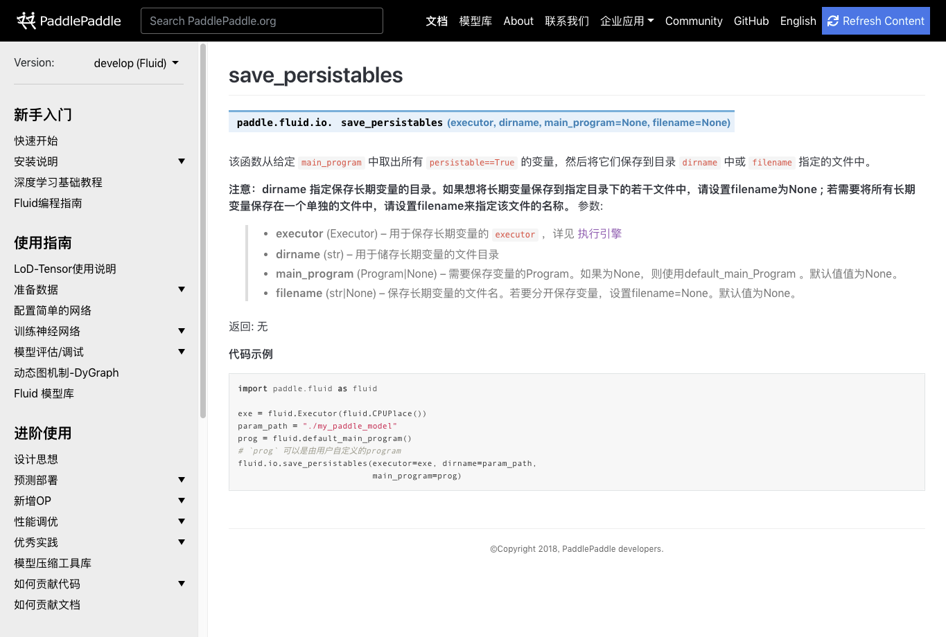Open the 执行引擎 hyperlink
Viewport: 946px width, 637px height.
coord(599,234)
